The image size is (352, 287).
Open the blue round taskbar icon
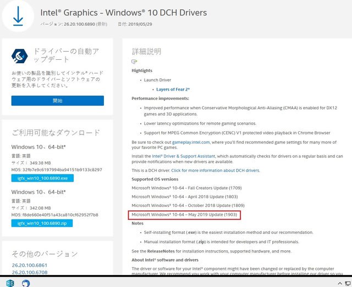26,283
